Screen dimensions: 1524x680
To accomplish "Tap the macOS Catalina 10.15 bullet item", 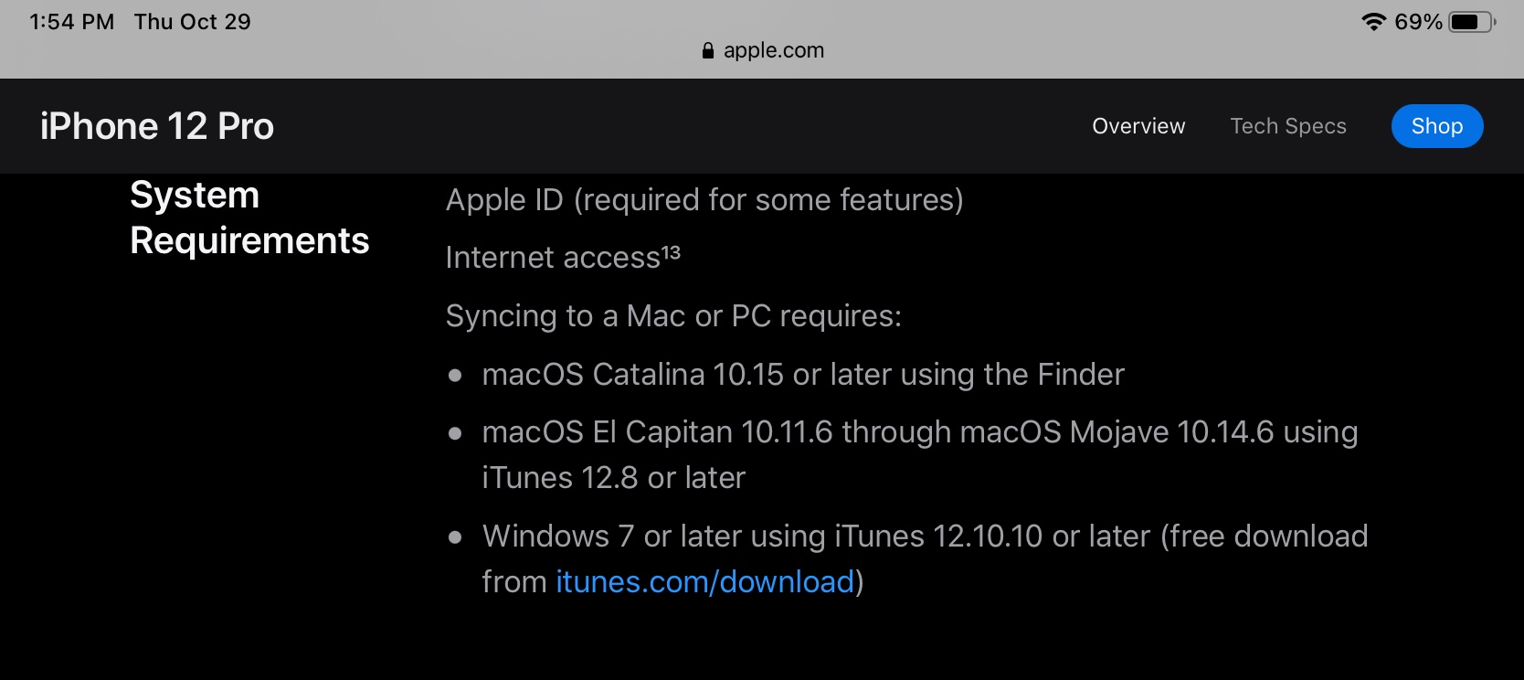I will (x=802, y=375).
